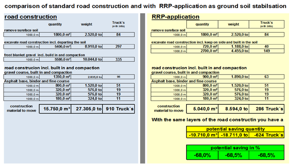The width and height of the screenshot is (294, 165).
Task: Select the 10.044,0 to frost blanket weight cell
Action: [x=87, y=59]
